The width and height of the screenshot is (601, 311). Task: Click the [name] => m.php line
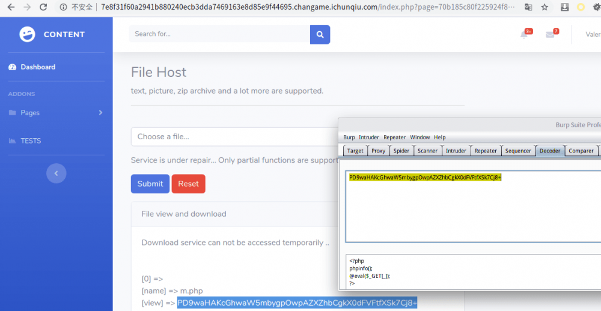pyautogui.click(x=172, y=291)
